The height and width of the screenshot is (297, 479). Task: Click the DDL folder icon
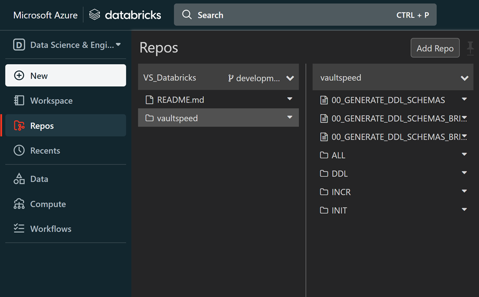[324, 174]
